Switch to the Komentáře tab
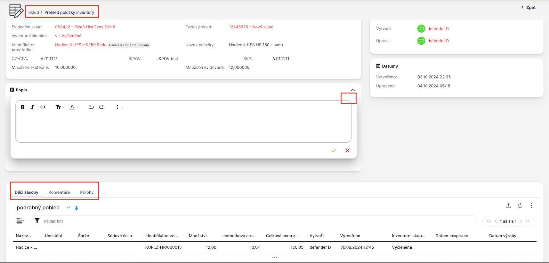 [x=59, y=192]
